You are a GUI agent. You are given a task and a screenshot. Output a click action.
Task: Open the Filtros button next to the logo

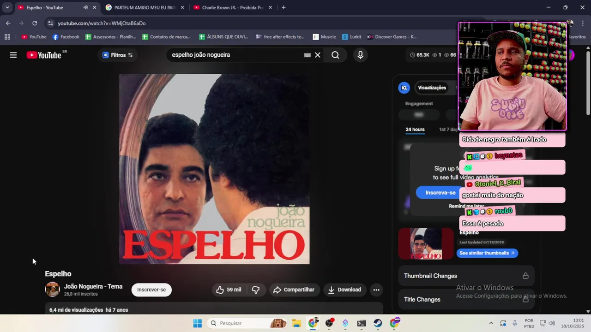(118, 55)
